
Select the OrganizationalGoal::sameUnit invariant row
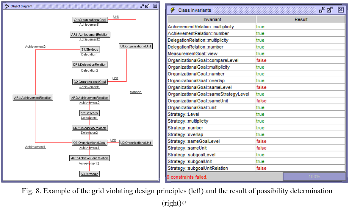(x=256, y=101)
